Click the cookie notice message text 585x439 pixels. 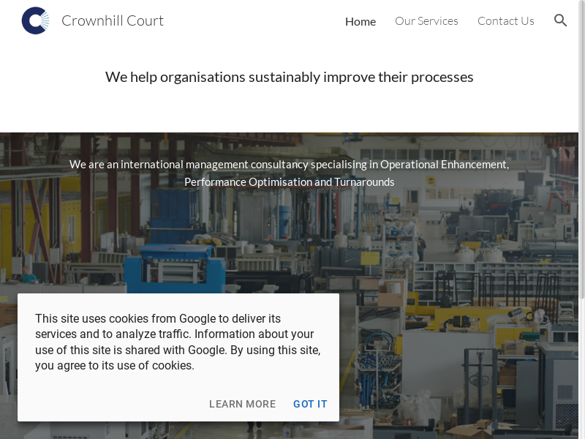click(x=178, y=342)
